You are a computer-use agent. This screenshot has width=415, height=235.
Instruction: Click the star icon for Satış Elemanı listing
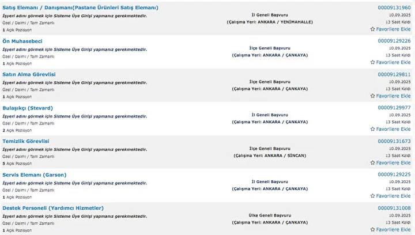[x=373, y=29]
